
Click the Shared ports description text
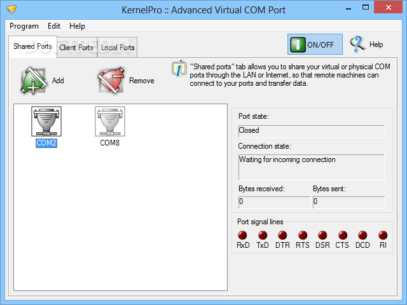(x=290, y=75)
